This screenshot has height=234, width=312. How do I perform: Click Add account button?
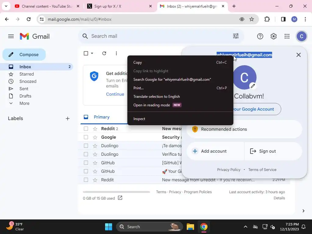pyautogui.click(x=215, y=151)
